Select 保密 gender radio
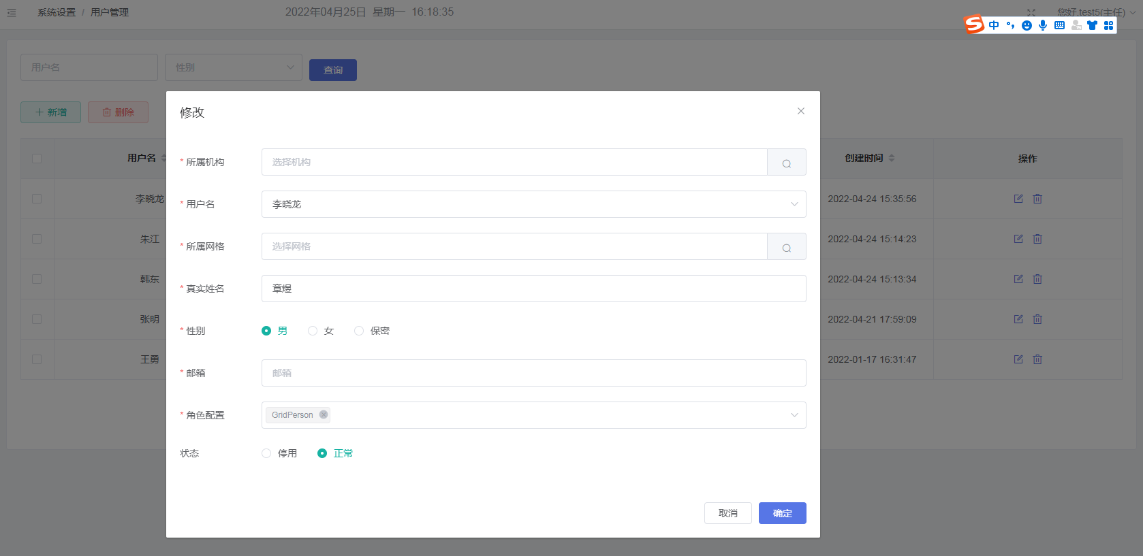Screen dimensions: 1143x556 pos(359,331)
